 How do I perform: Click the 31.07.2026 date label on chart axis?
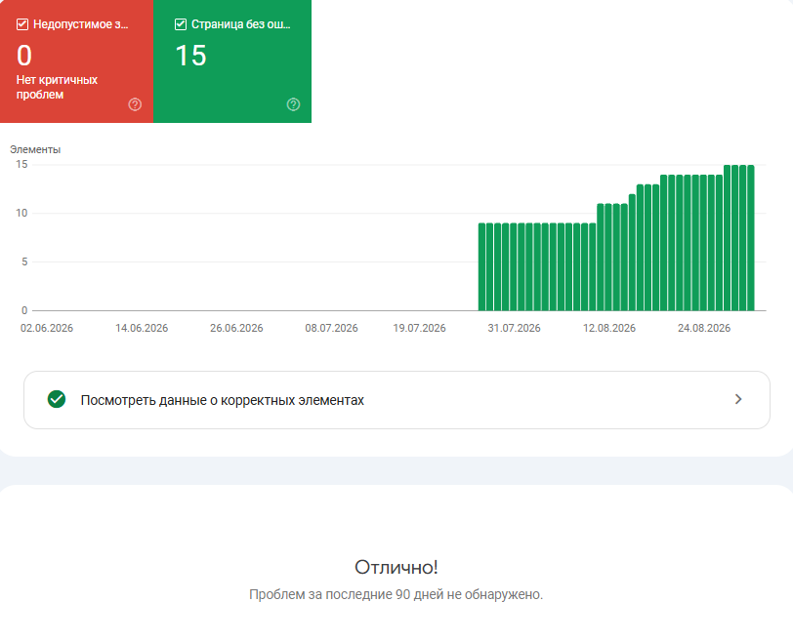click(514, 329)
